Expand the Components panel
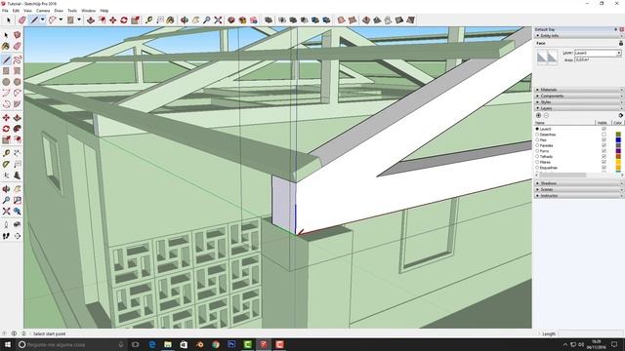Screen dimensions: 625x351 coord(579,97)
